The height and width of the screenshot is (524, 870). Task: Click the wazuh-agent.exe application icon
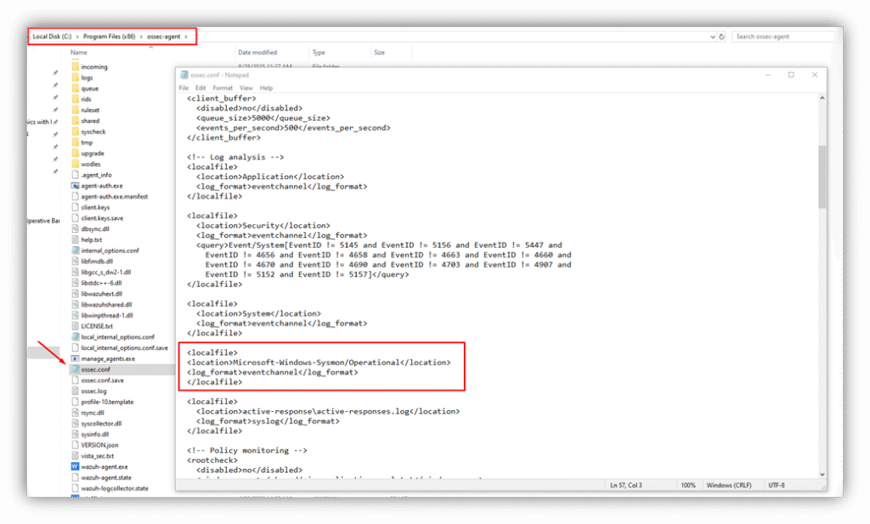(75, 466)
